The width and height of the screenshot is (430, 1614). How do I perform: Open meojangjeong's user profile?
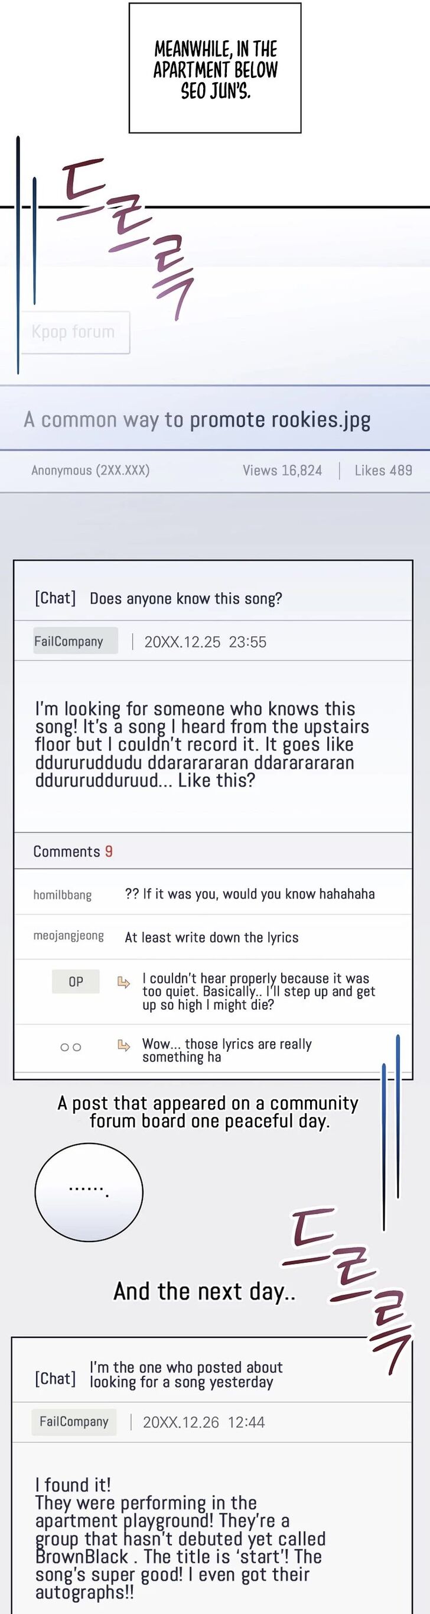pyautogui.click(x=69, y=936)
